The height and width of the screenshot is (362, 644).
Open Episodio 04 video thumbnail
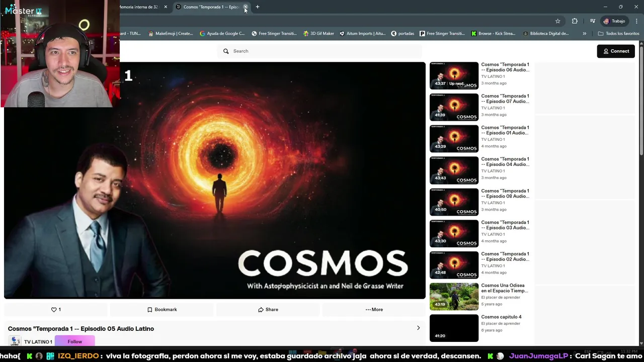pyautogui.click(x=454, y=170)
